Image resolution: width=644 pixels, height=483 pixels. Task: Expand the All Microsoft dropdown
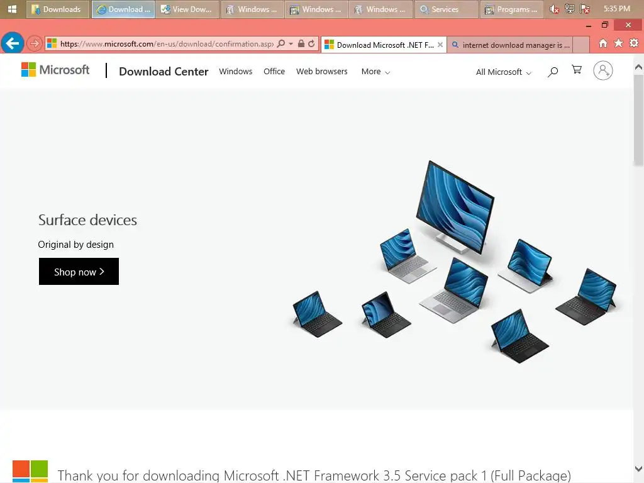click(504, 72)
